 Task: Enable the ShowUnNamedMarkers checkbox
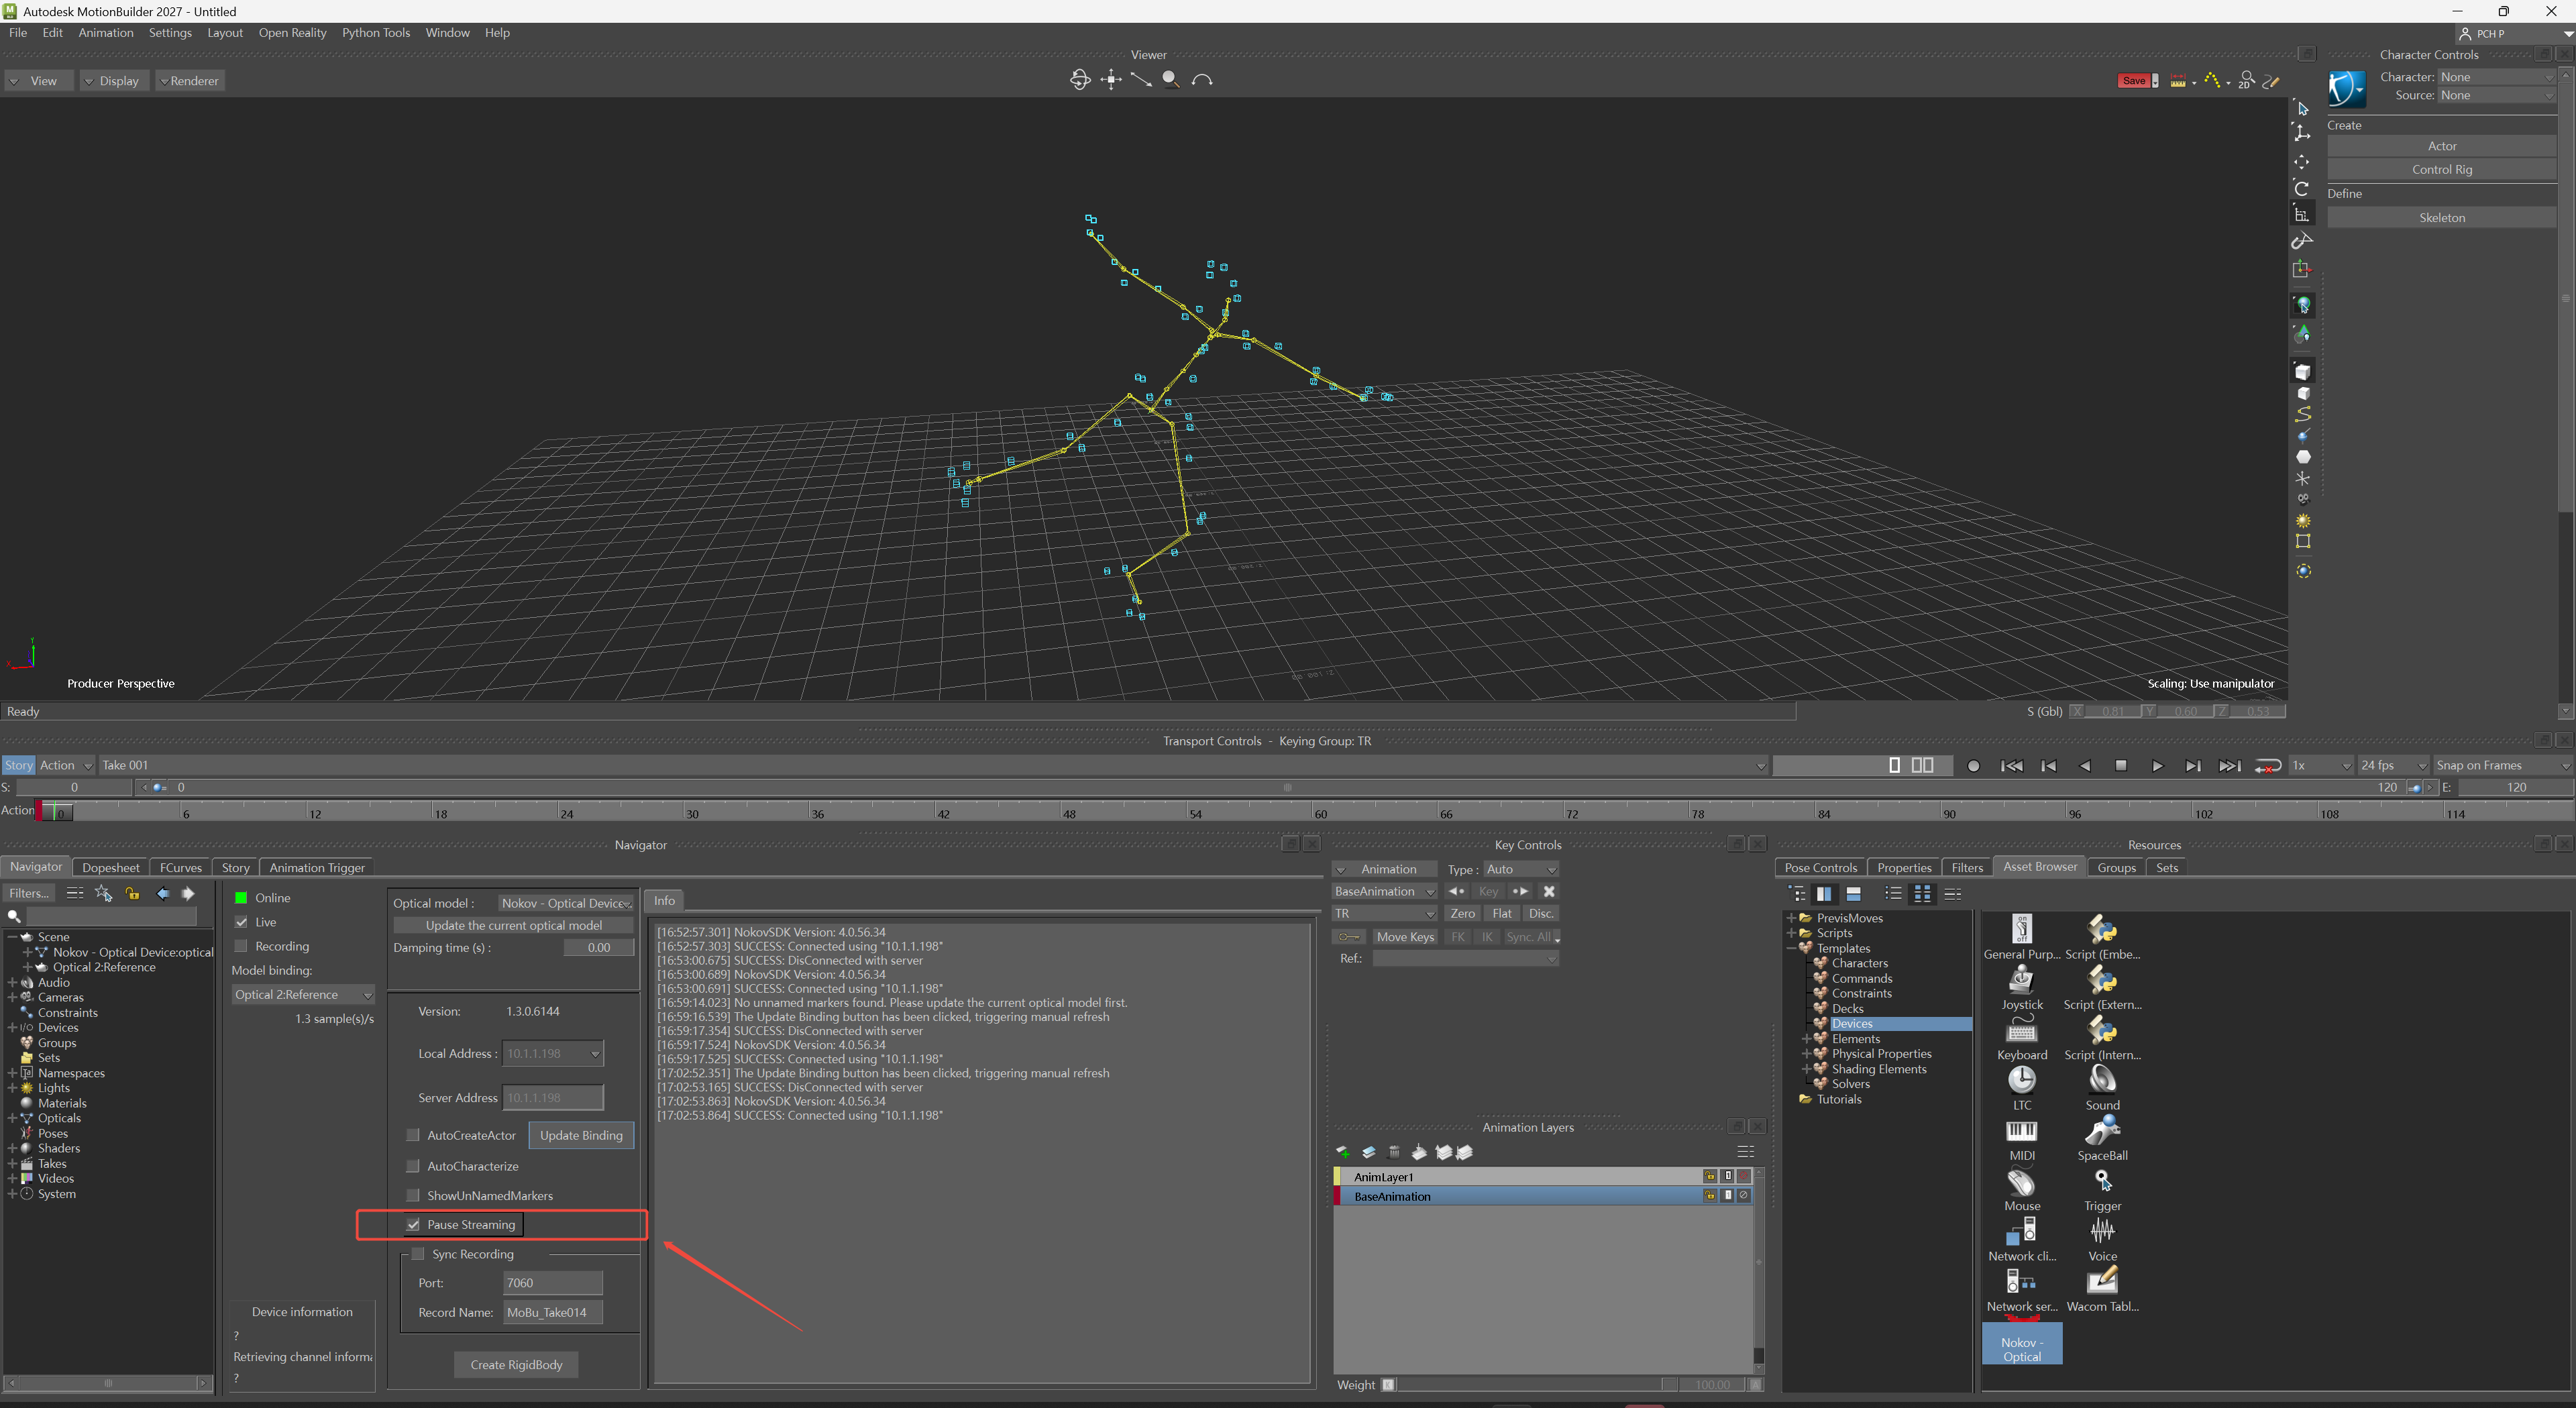click(413, 1195)
